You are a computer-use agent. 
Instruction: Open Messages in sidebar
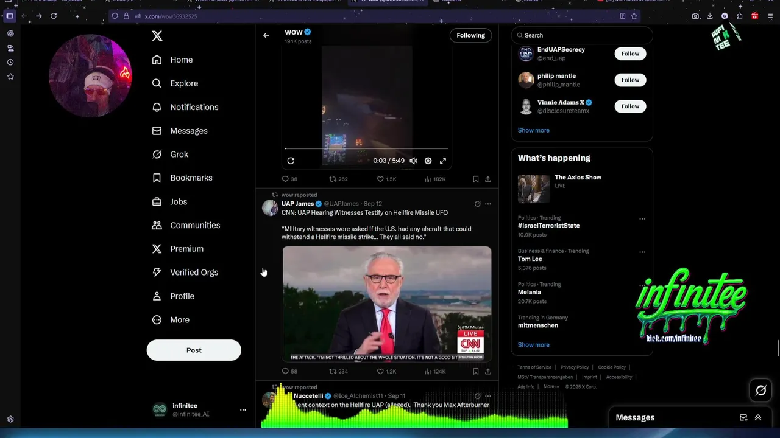click(180, 131)
